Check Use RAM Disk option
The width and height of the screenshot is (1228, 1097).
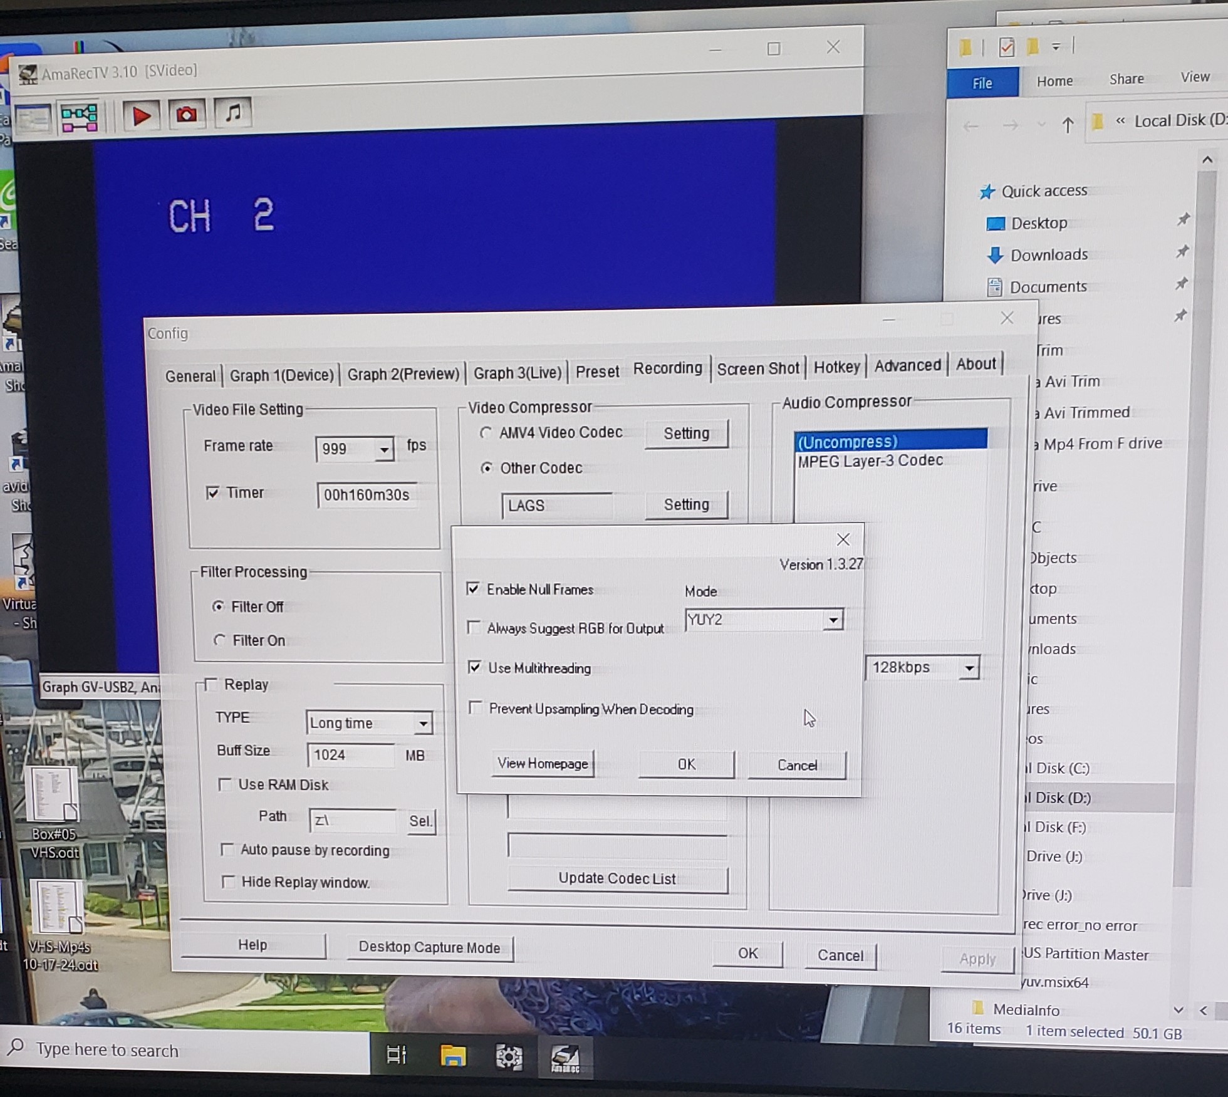[224, 784]
